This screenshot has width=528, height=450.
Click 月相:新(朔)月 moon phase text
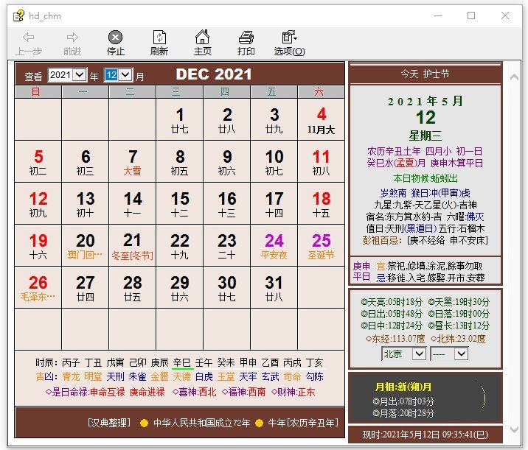[x=403, y=387]
